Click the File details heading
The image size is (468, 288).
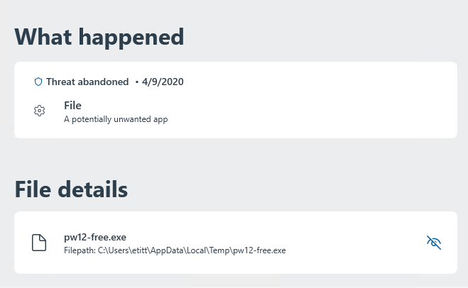tap(71, 189)
